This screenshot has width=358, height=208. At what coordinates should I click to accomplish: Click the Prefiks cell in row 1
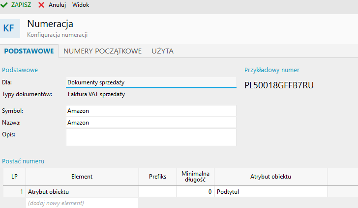157,192
